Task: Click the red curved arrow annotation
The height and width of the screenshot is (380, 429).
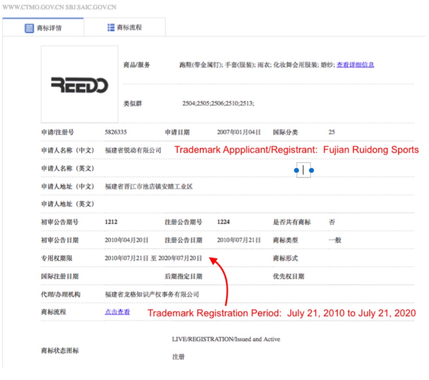Action: click(224, 279)
